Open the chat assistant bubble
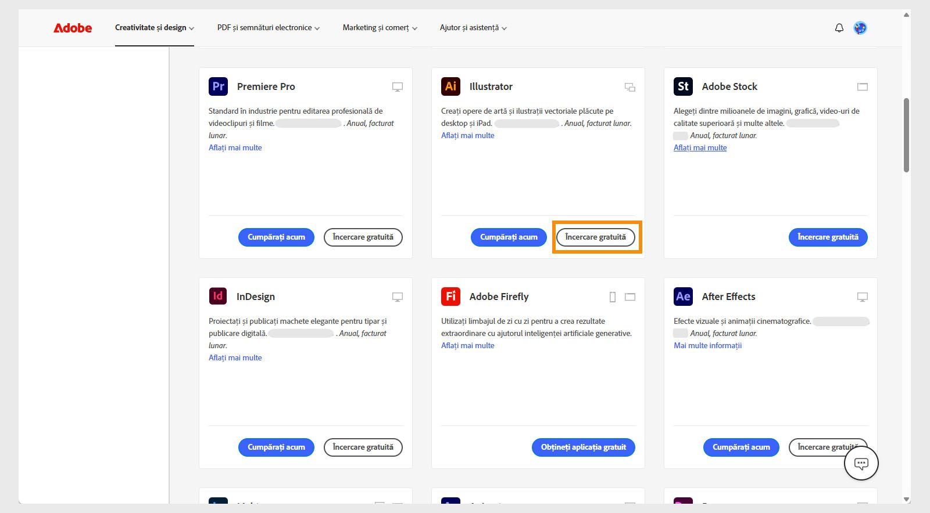 [x=861, y=463]
